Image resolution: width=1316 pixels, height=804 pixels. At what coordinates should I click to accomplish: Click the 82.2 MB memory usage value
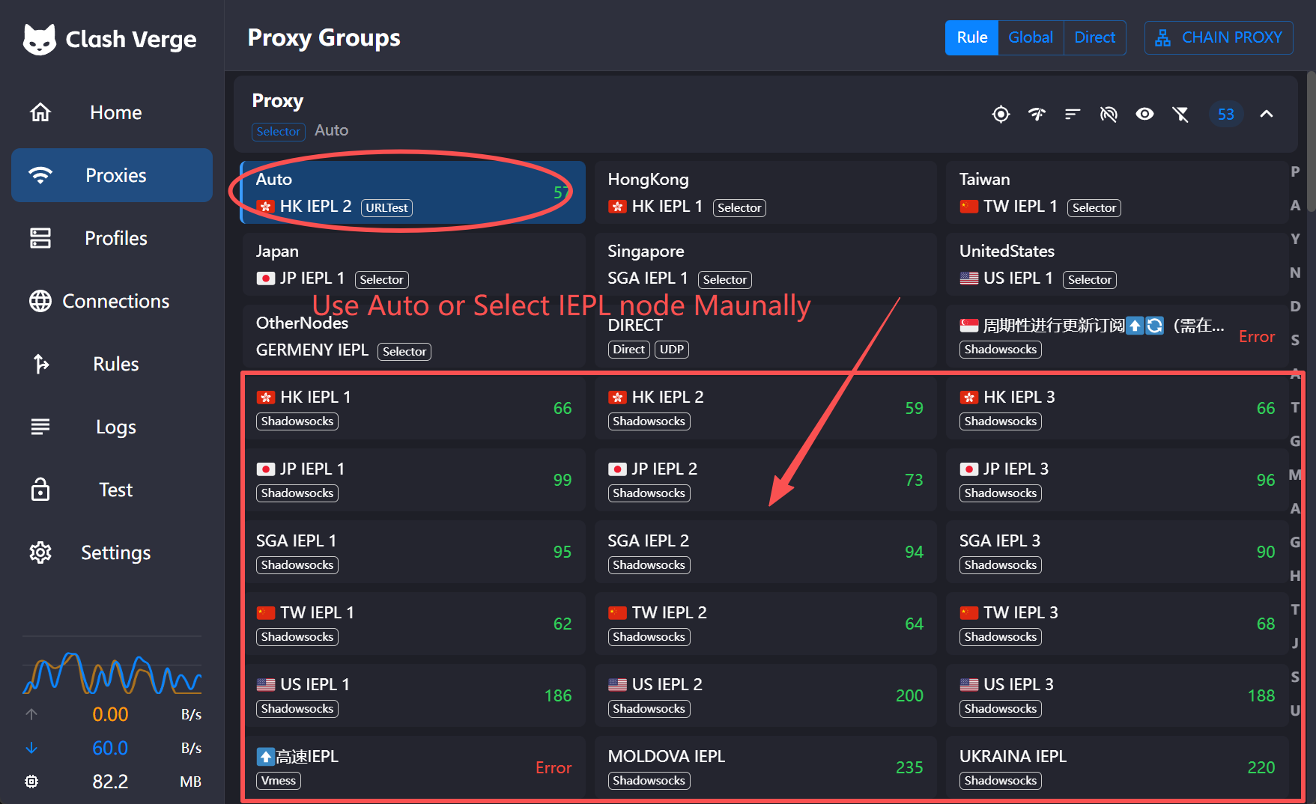(x=110, y=782)
